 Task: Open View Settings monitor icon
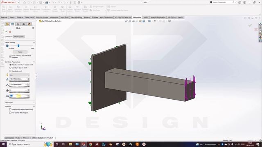point(169,21)
